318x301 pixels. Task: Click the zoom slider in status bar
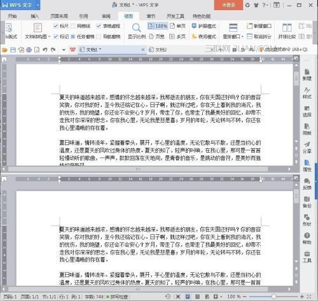273,297
